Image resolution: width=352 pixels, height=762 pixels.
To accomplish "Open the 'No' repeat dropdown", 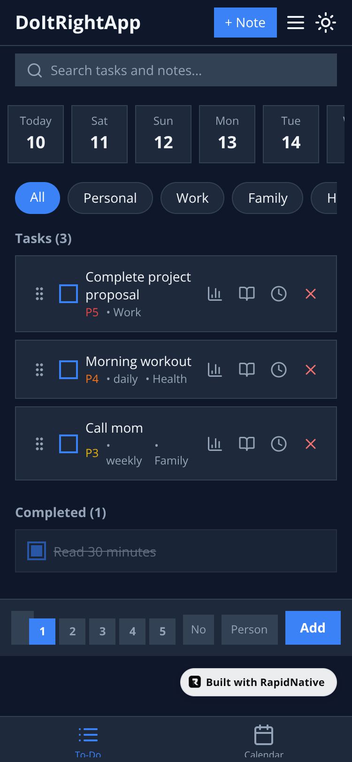I will point(199,630).
